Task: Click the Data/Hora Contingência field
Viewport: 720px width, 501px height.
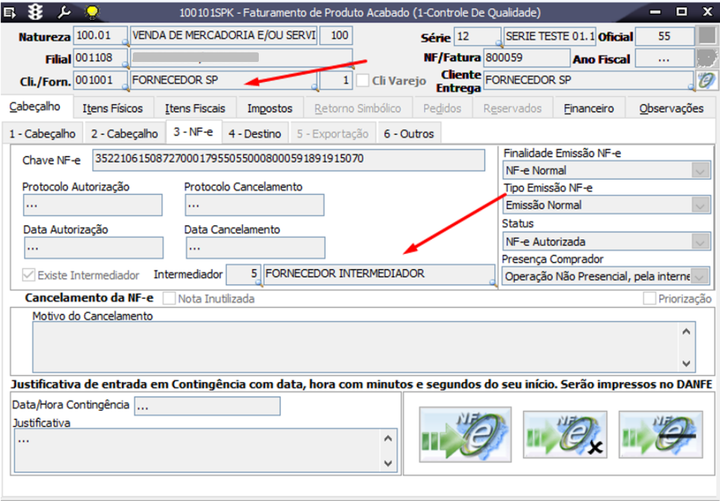Action: point(207,407)
